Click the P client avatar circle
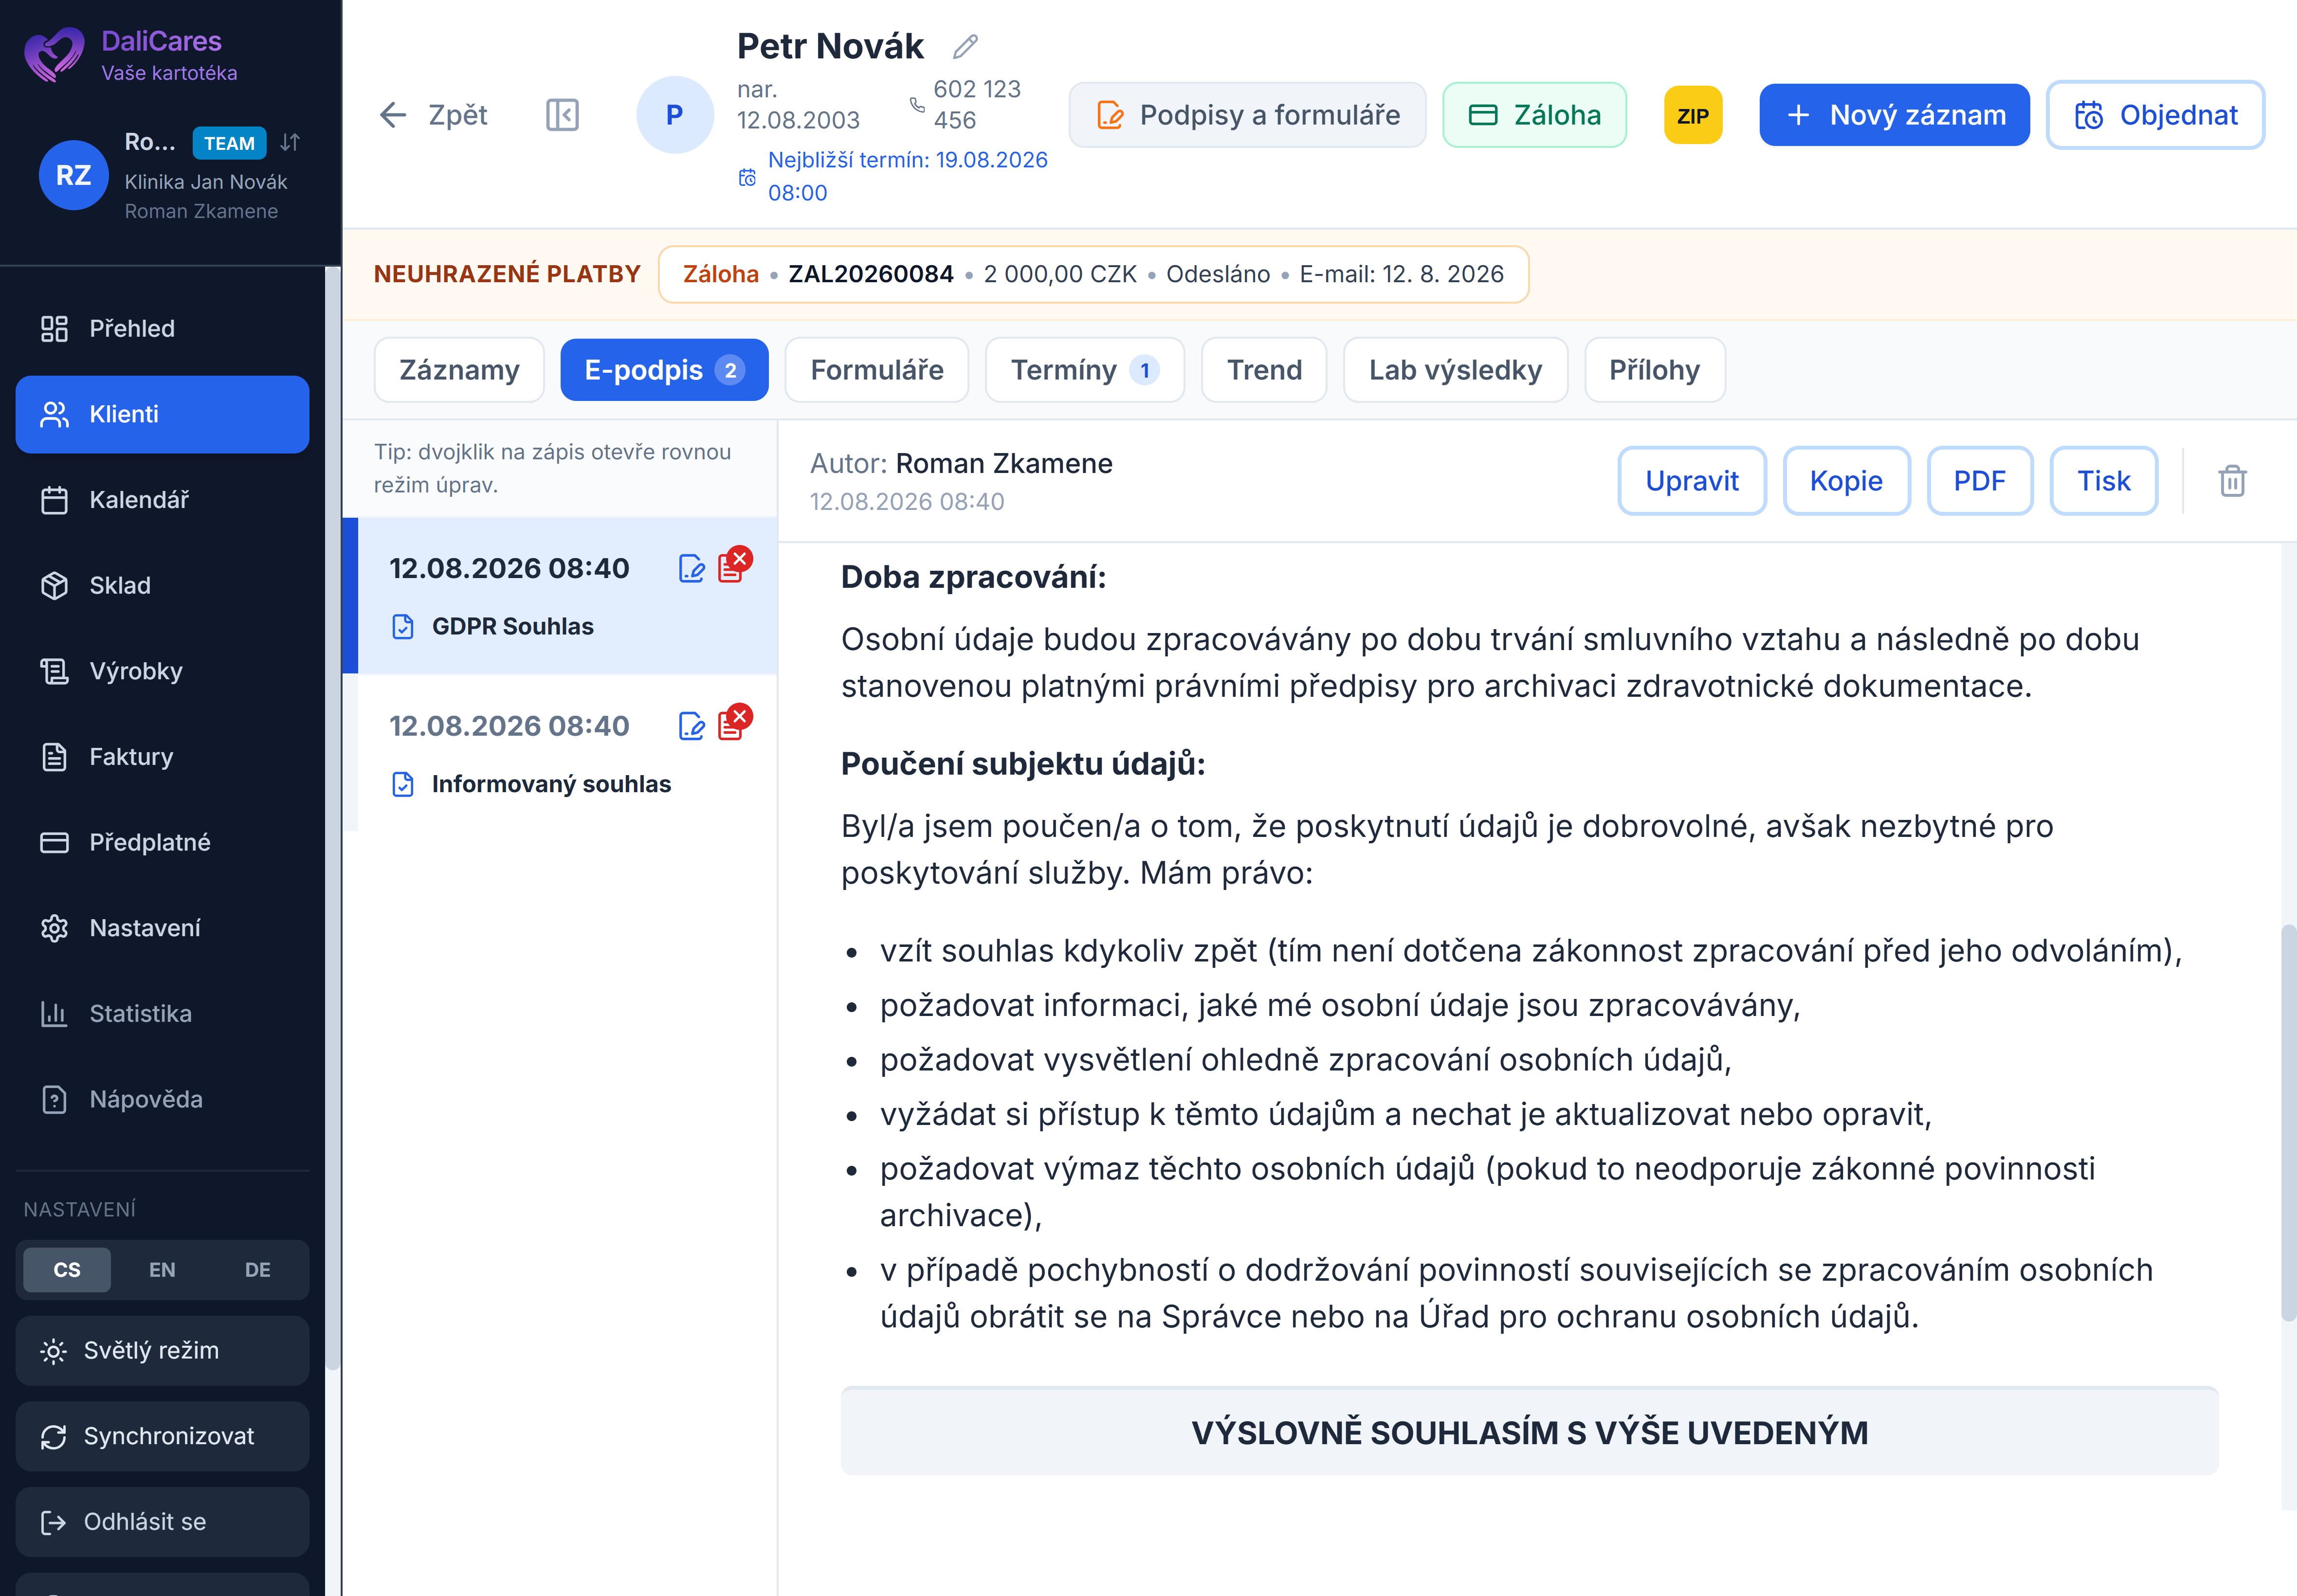Image resolution: width=2297 pixels, height=1596 pixels. tap(675, 115)
